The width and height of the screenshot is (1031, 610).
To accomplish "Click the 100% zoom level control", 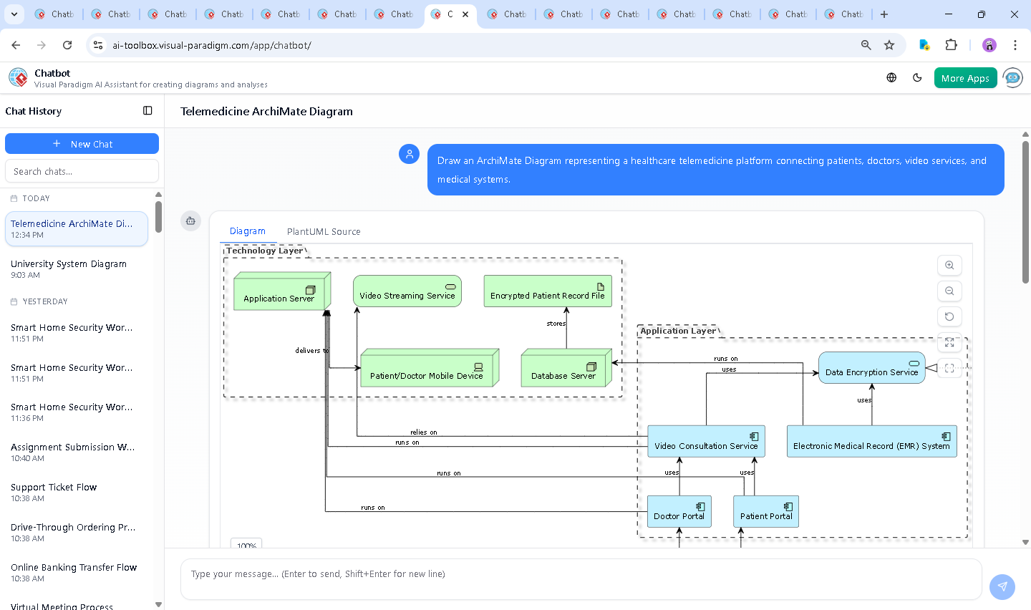I will point(246,545).
